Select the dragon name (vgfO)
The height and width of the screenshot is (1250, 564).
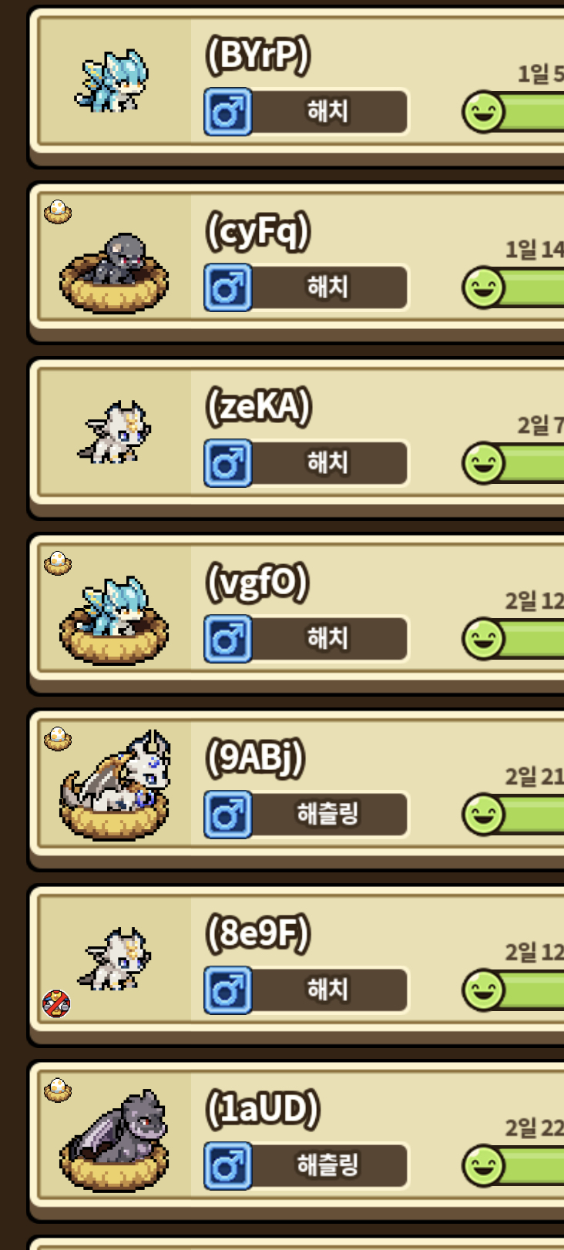pos(257,583)
